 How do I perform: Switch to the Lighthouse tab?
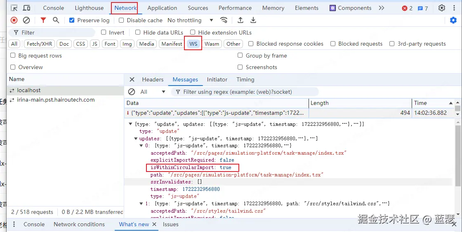point(89,8)
